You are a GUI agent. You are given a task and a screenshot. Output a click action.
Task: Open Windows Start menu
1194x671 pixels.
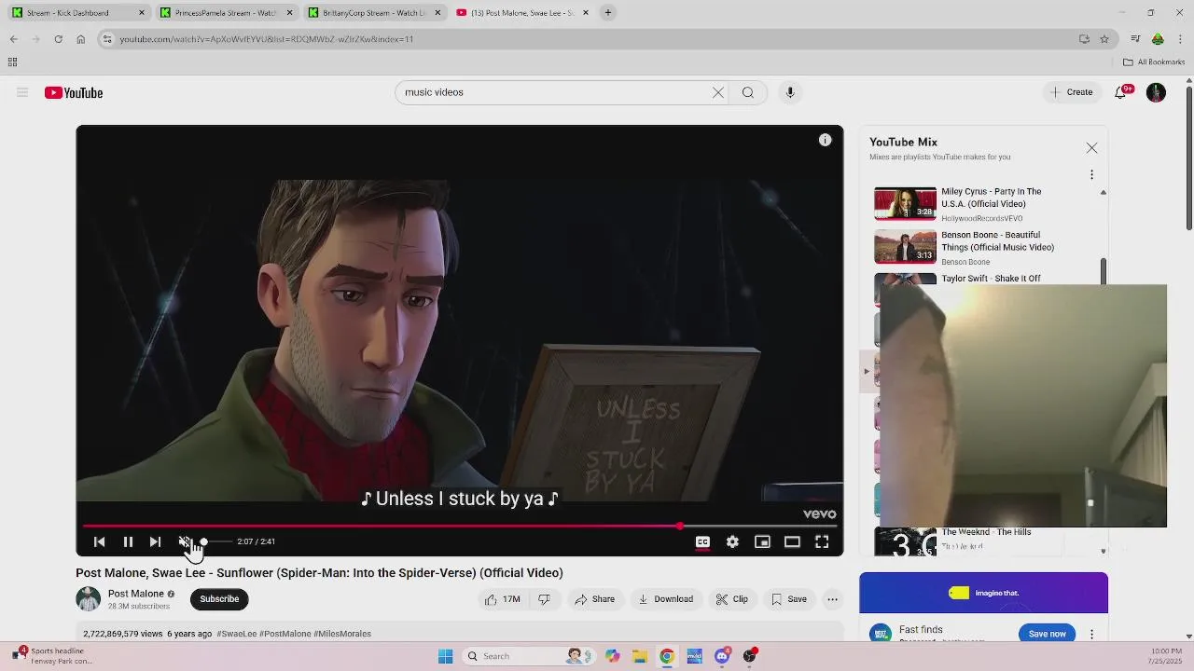click(445, 656)
